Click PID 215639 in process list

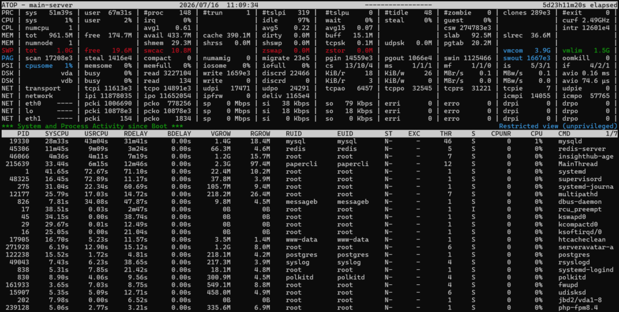(x=18, y=164)
